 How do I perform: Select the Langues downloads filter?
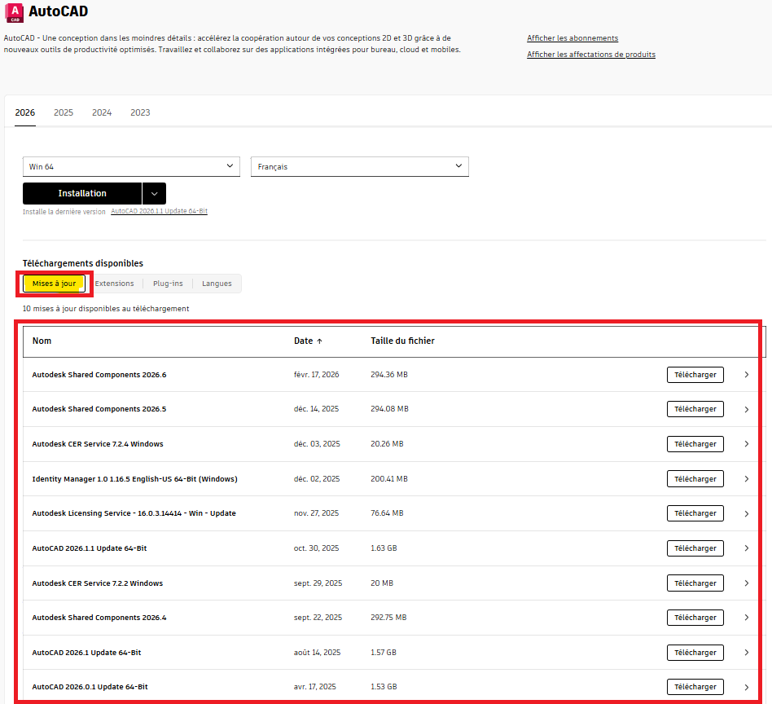pos(217,284)
